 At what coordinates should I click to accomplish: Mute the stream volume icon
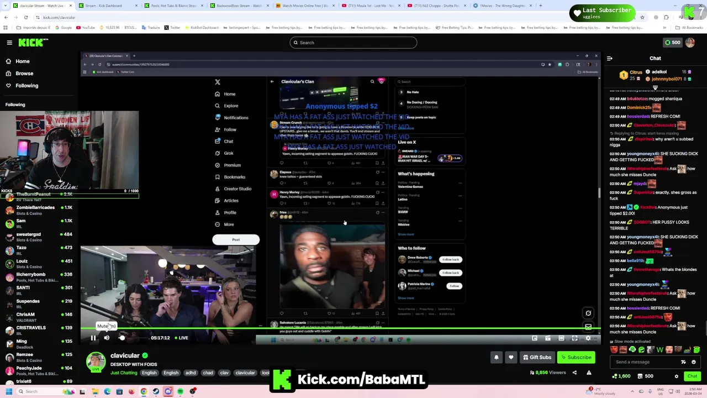tap(107, 338)
